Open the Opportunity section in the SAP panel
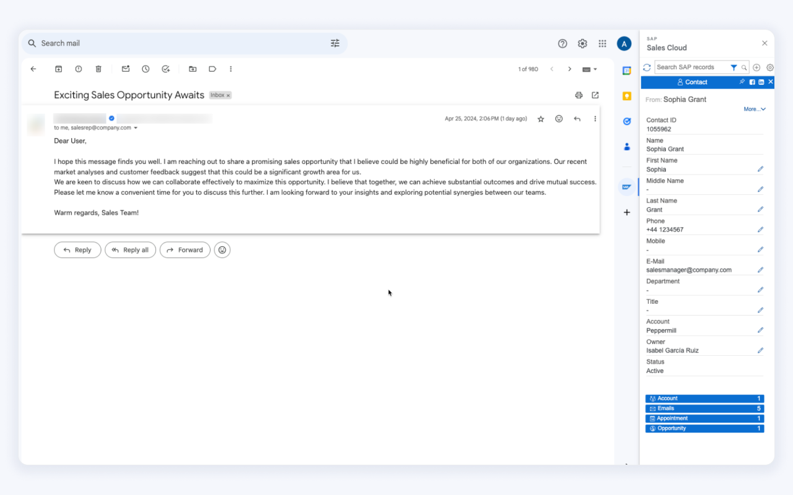The width and height of the screenshot is (793, 495). point(704,428)
